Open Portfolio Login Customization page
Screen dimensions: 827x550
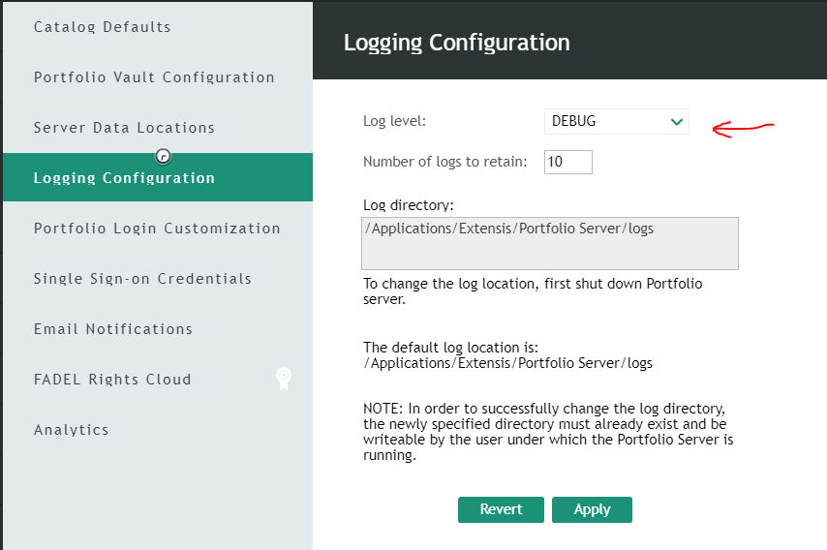[157, 229]
